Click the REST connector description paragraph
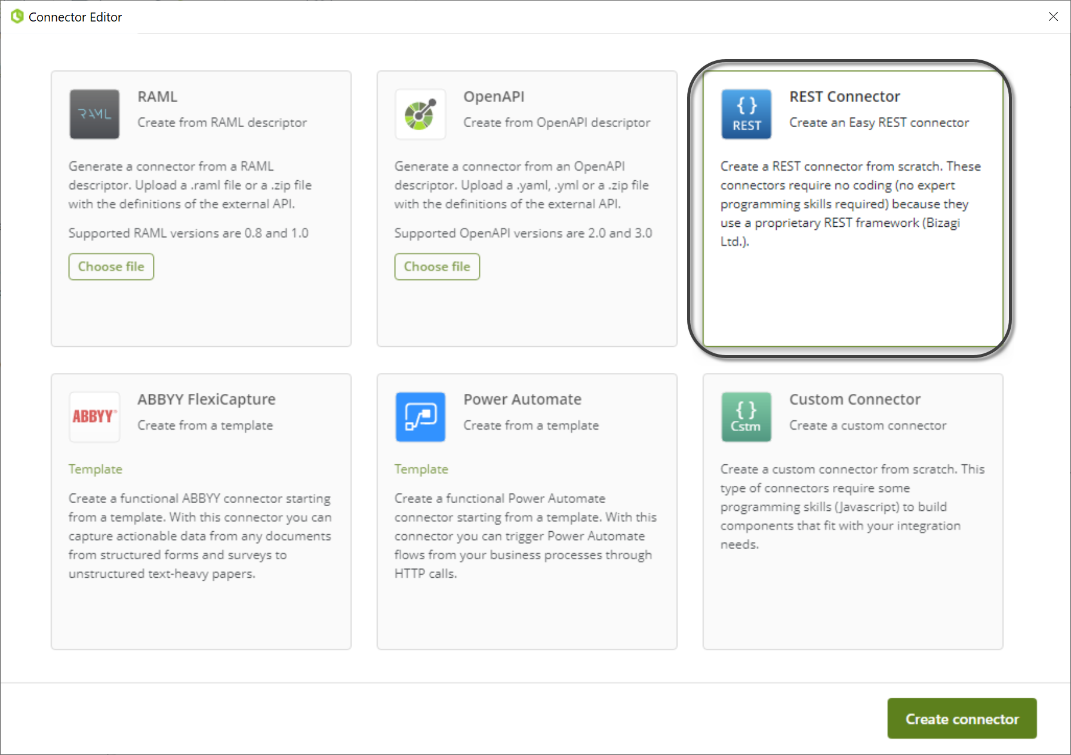The width and height of the screenshot is (1071, 755). (x=851, y=204)
